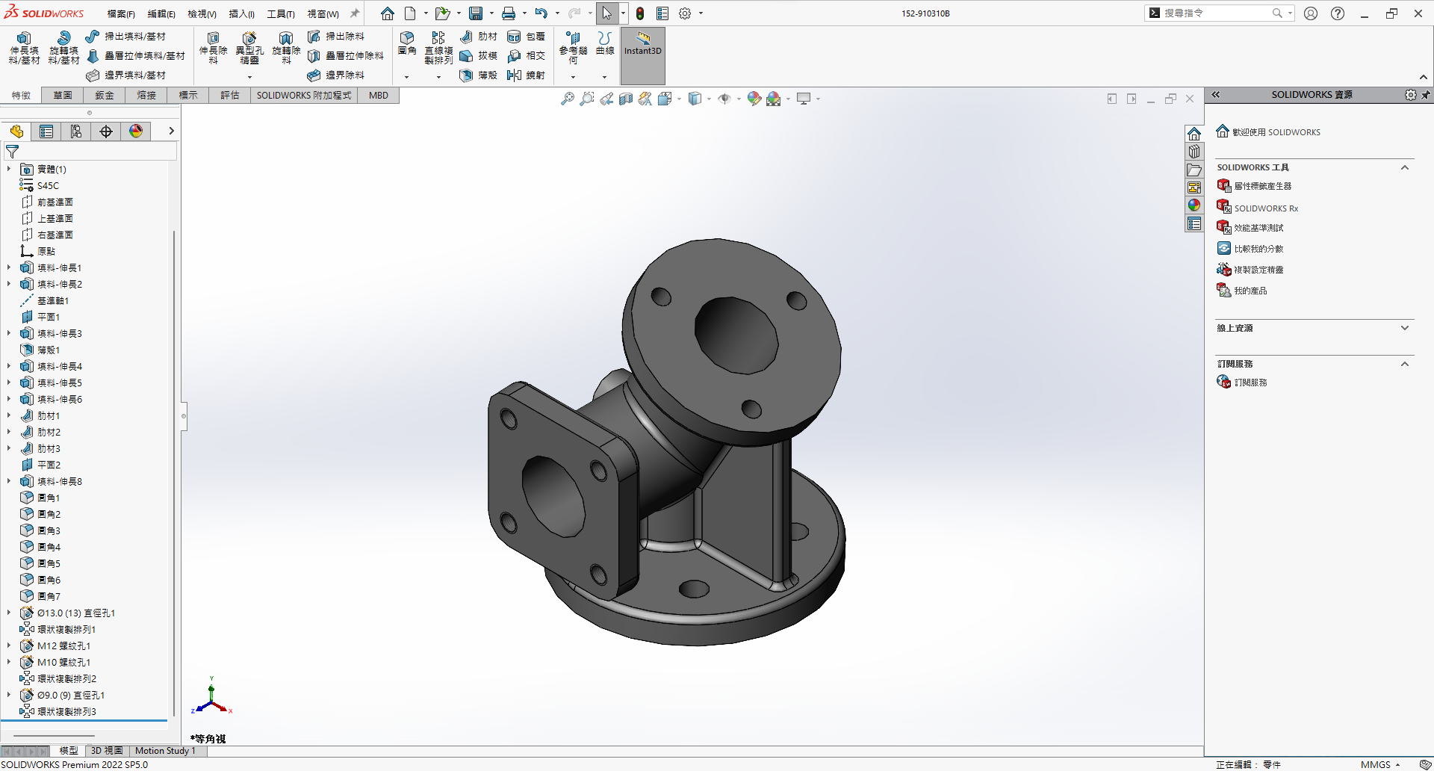Open PropertyManager tab icon
This screenshot has width=1434, height=771.
[x=46, y=131]
